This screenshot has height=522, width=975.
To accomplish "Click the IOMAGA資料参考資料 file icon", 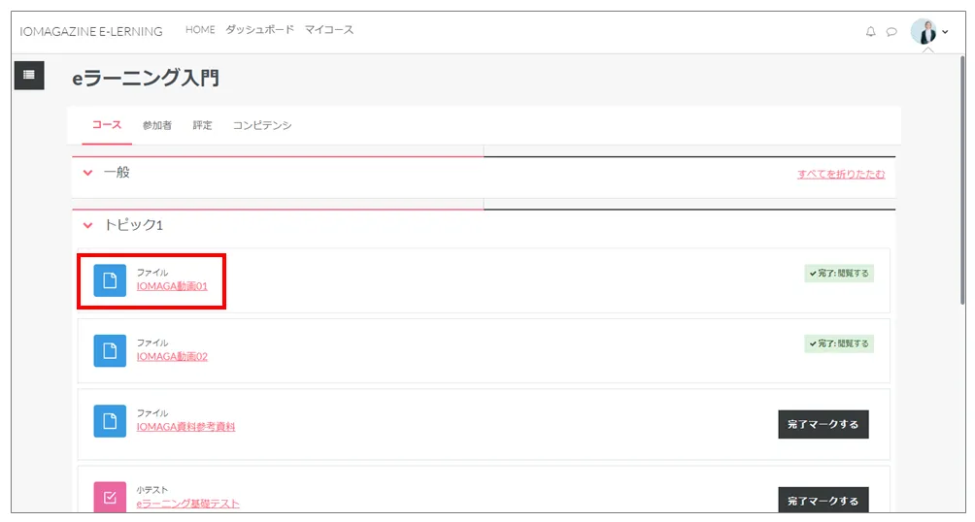I will click(110, 420).
